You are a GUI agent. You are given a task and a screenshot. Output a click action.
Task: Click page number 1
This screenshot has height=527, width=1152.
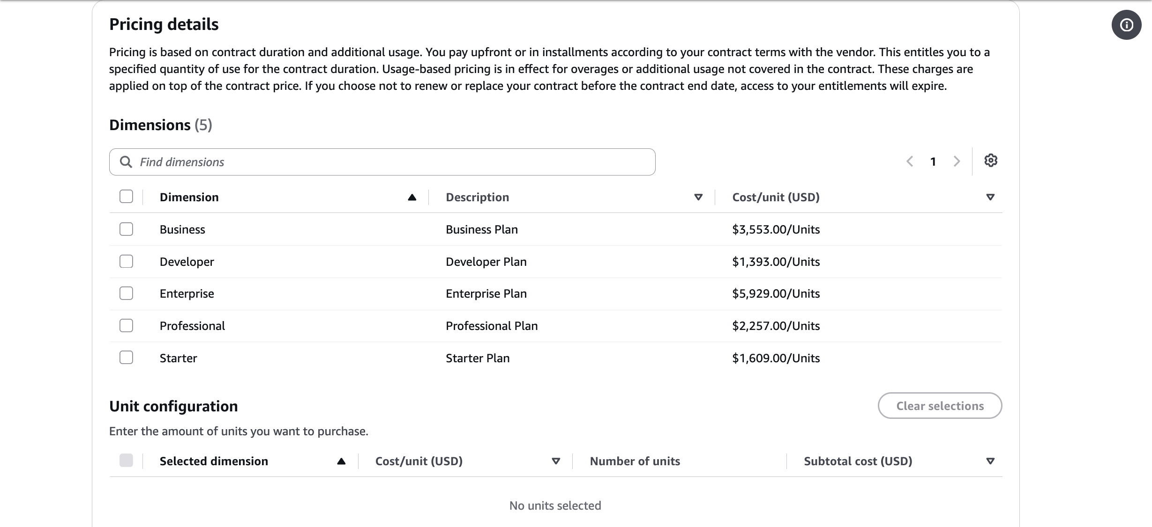(933, 162)
